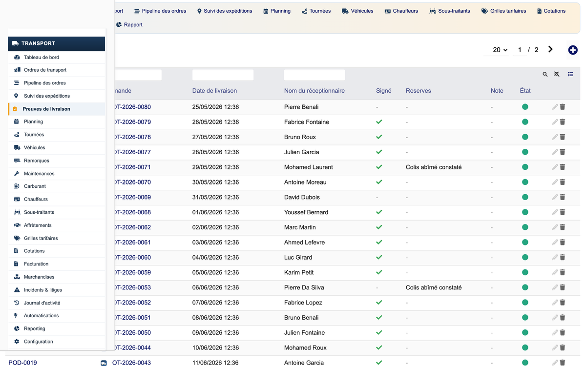586x366 pixels.
Task: Click the sidebar Sous-traitants icon
Action: click(17, 212)
